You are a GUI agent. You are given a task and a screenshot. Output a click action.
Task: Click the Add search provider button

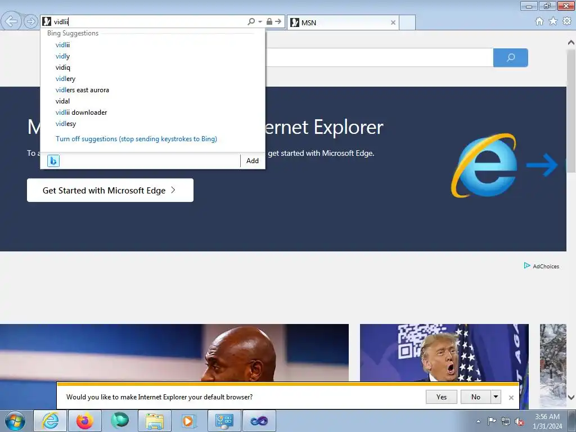[x=253, y=160]
